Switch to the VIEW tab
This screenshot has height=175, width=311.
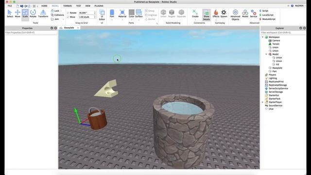[x=87, y=6]
